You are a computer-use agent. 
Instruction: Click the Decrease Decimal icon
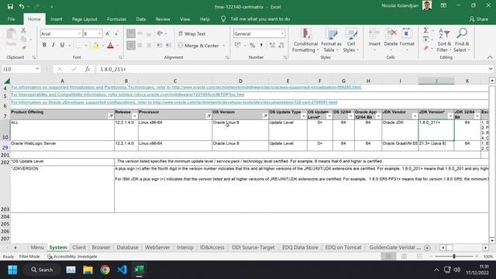(x=281, y=45)
